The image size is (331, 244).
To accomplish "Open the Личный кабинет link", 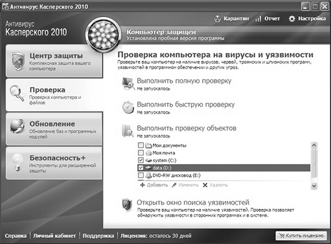I will pyautogui.click(x=55, y=236).
